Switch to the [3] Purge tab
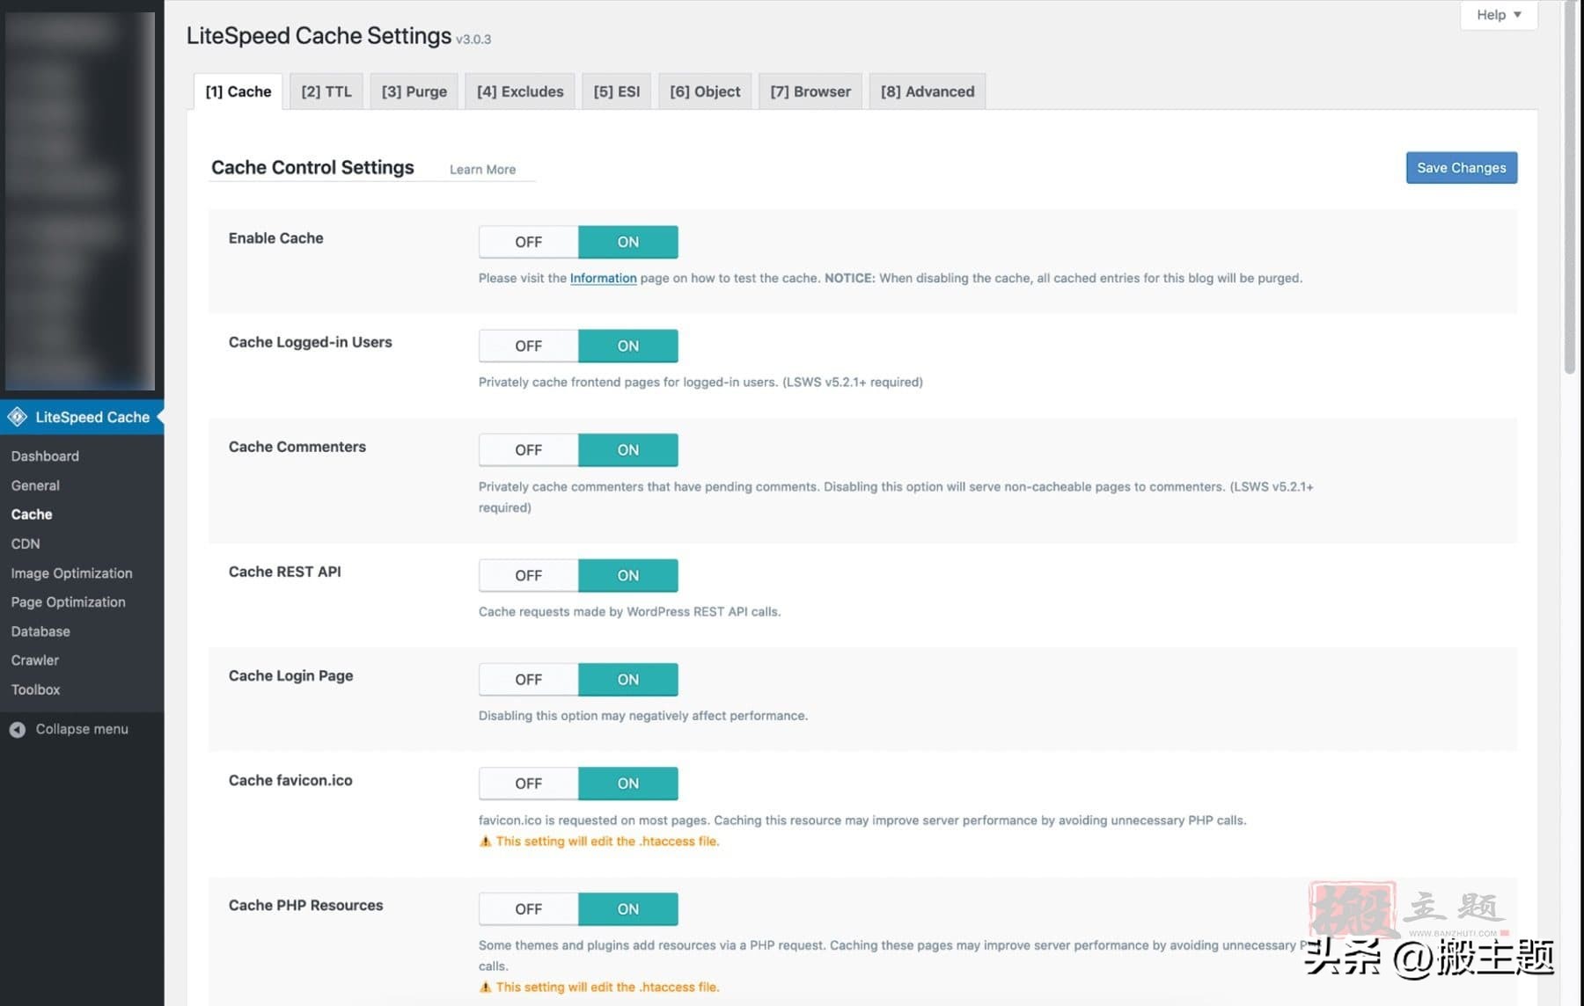The width and height of the screenshot is (1584, 1006). pos(414,91)
